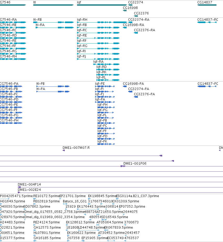Open the EK198845.5prime EST label

102,196
